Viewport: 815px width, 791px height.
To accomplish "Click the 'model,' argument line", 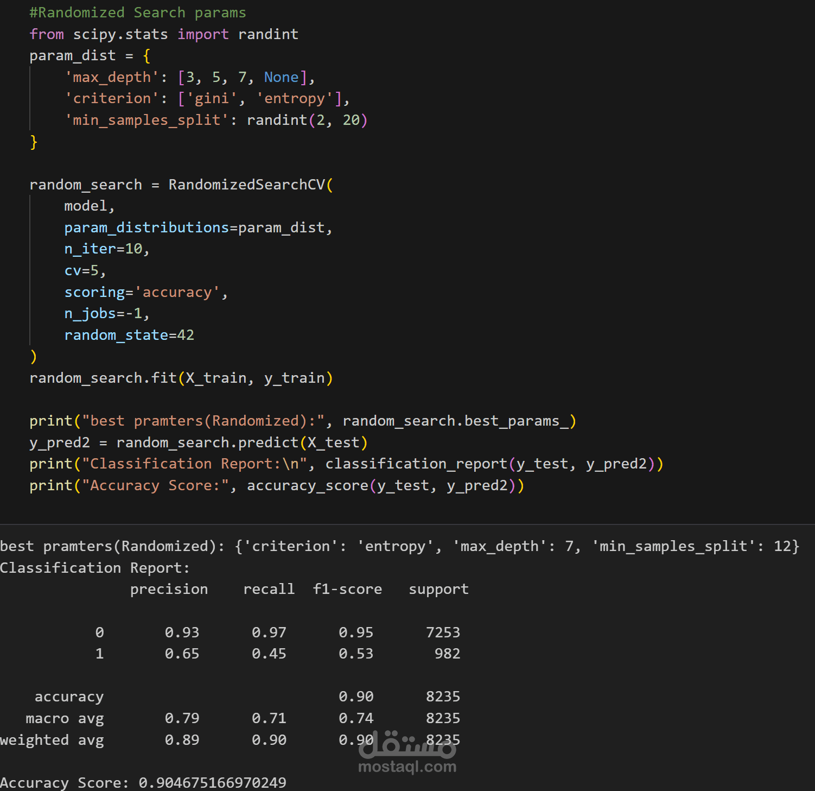I will click(90, 206).
